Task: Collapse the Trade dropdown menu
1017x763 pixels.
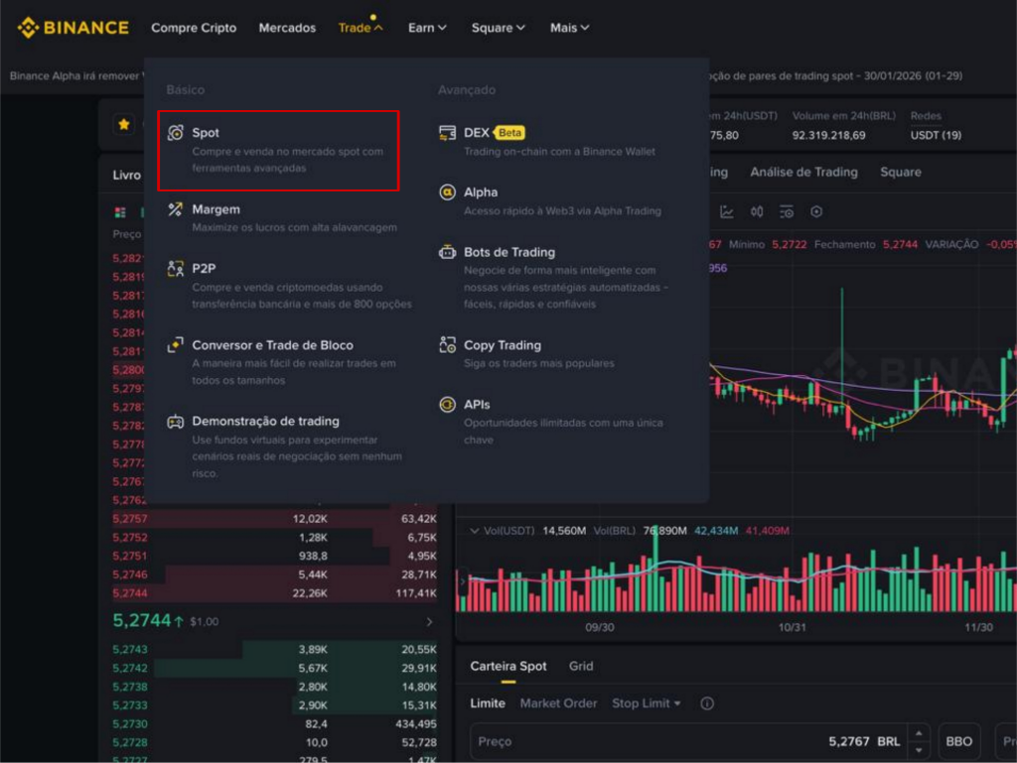Action: pyautogui.click(x=361, y=28)
